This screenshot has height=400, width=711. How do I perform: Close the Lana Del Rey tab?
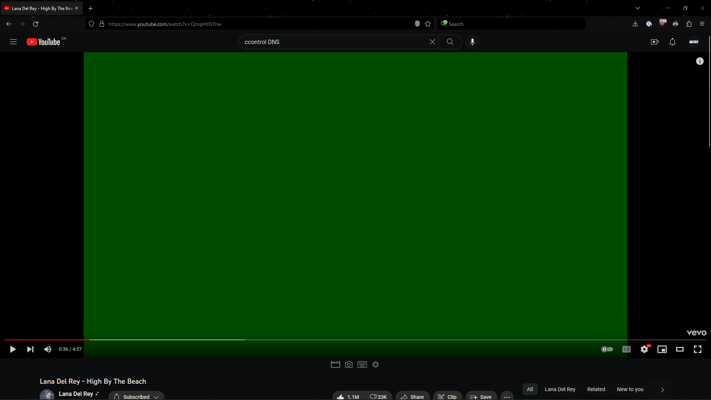point(77,8)
